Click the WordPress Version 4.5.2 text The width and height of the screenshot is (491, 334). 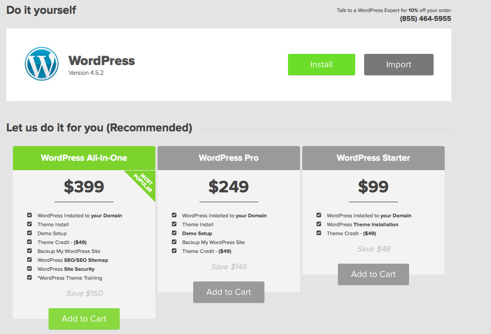click(86, 73)
